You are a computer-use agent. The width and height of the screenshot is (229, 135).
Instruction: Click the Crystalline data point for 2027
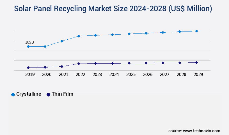(163, 32)
